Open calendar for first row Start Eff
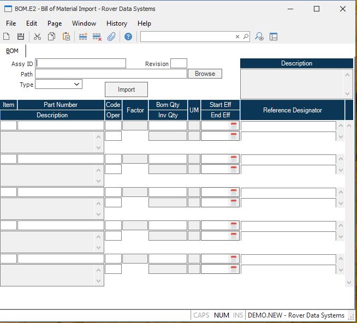The image size is (357, 323). pyautogui.click(x=234, y=125)
